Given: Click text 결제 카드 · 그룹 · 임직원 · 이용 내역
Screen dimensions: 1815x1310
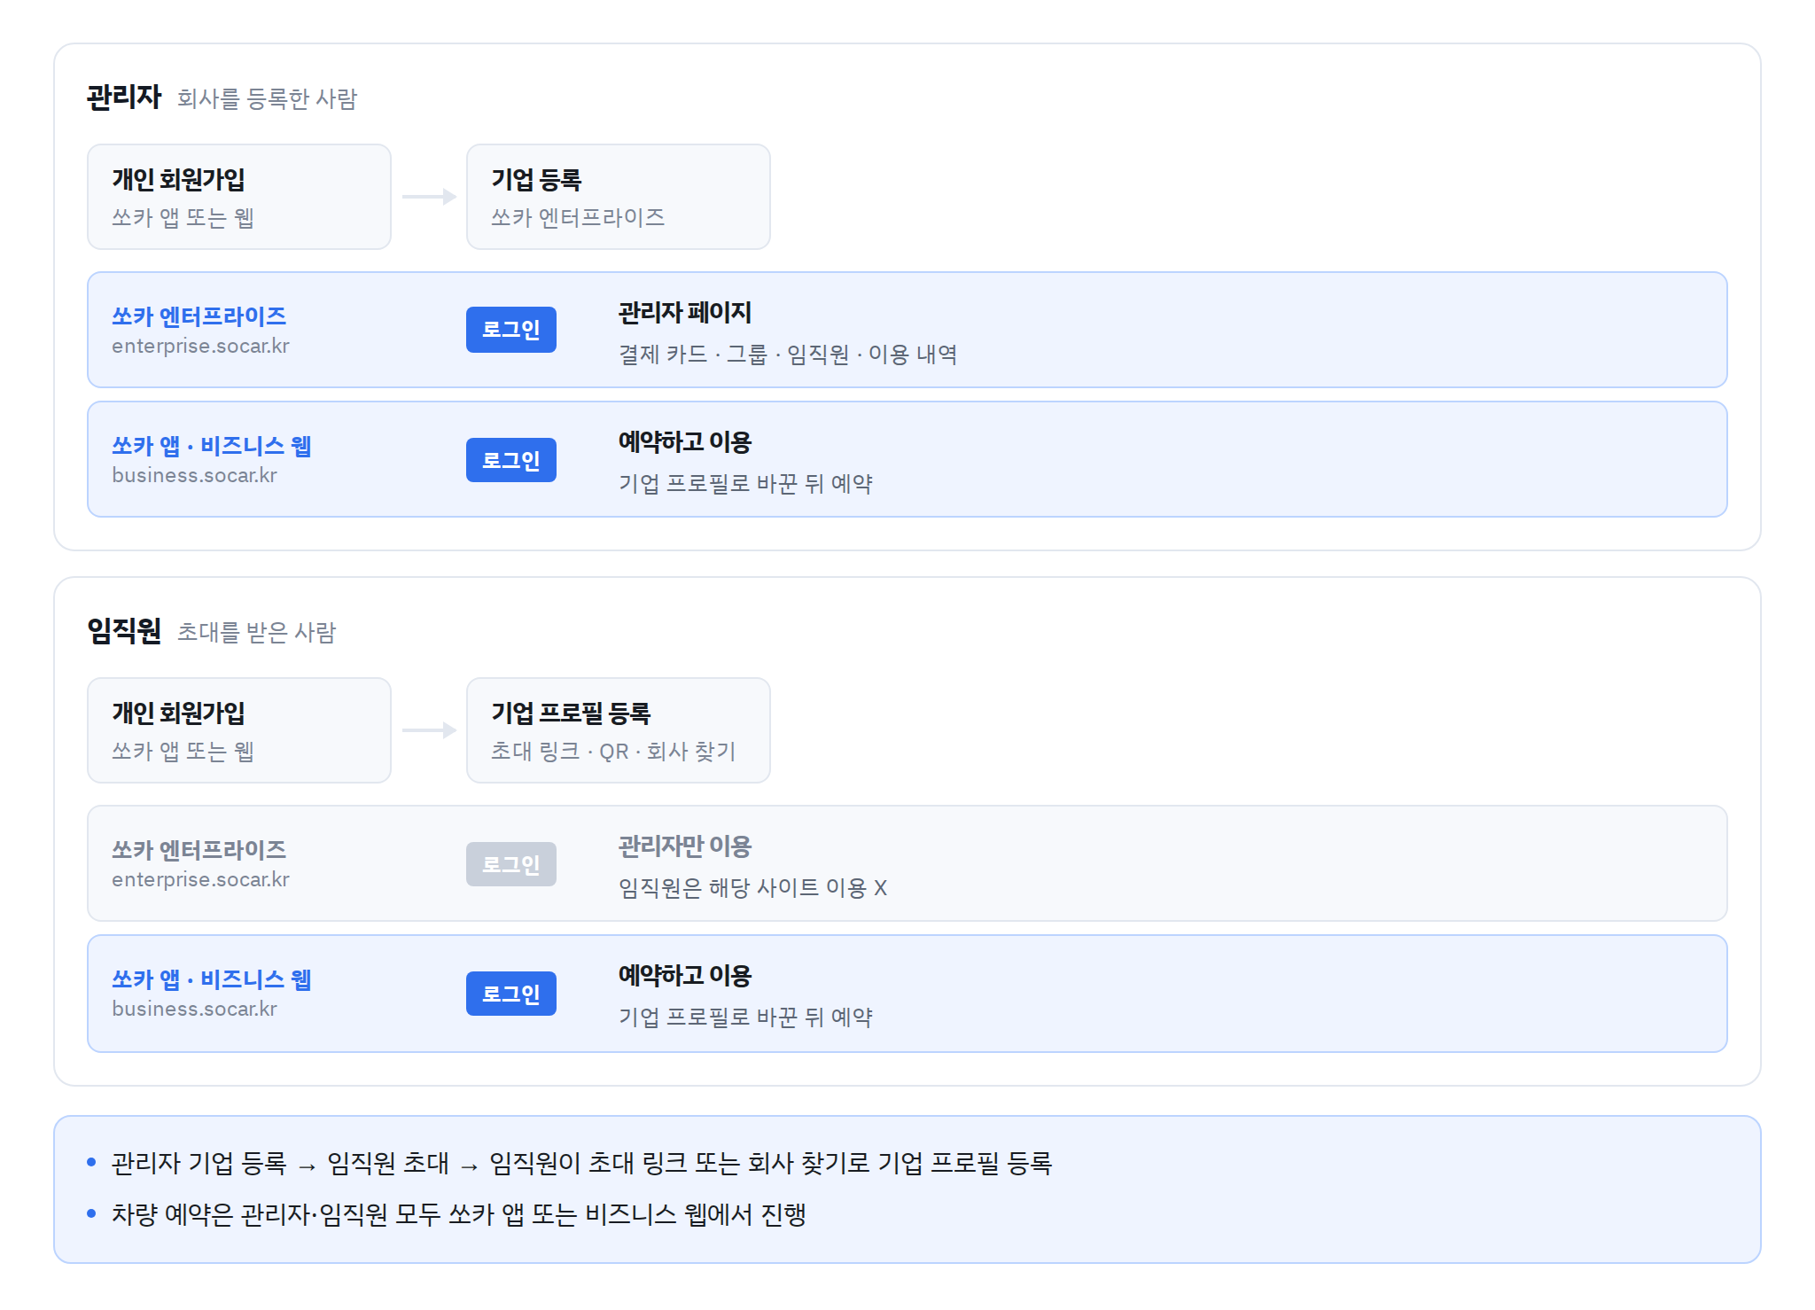Looking at the screenshot, I should tap(788, 355).
